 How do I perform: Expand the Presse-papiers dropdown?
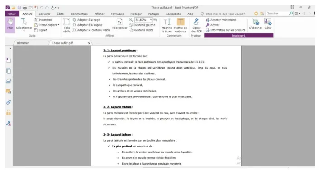(x=58, y=25)
